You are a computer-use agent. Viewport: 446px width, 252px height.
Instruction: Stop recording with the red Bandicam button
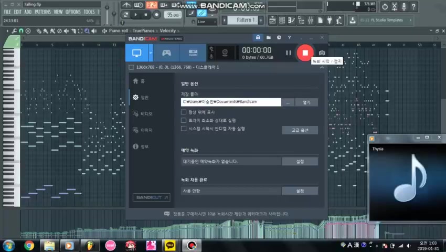[x=305, y=52]
